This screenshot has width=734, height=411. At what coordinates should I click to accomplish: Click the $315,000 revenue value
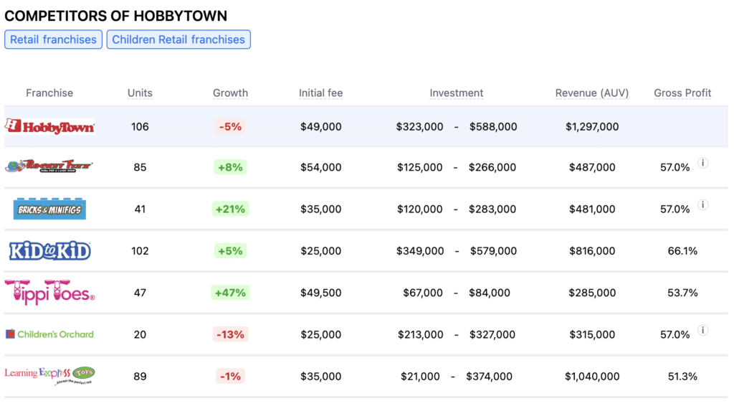[592, 334]
